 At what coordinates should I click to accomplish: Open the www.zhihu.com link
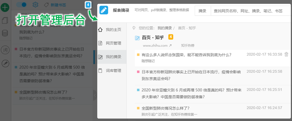coord(157,45)
